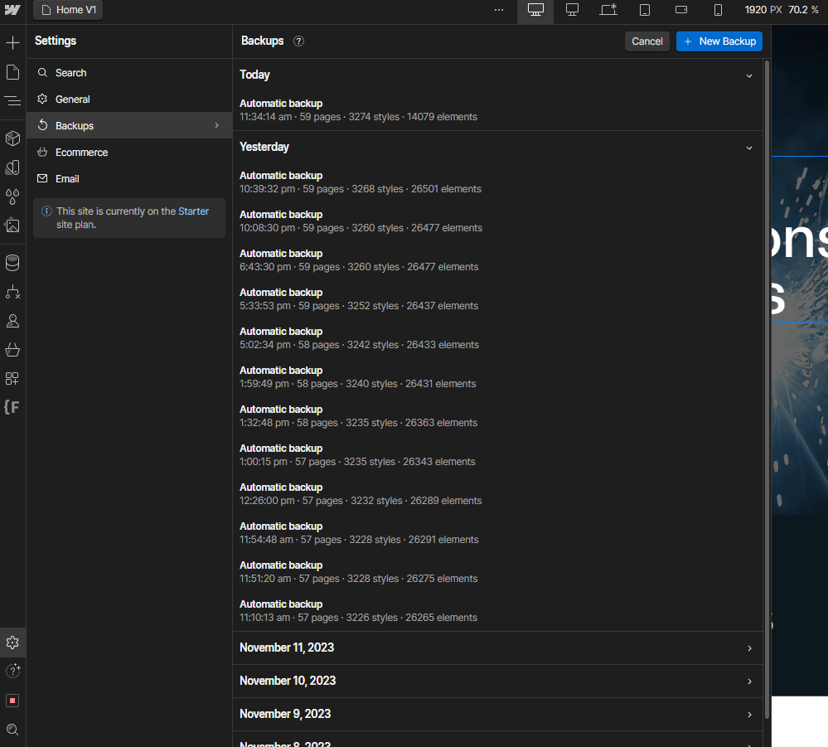This screenshot has height=747, width=828.
Task: Open the Ecommerce panel
Action: coord(12,350)
